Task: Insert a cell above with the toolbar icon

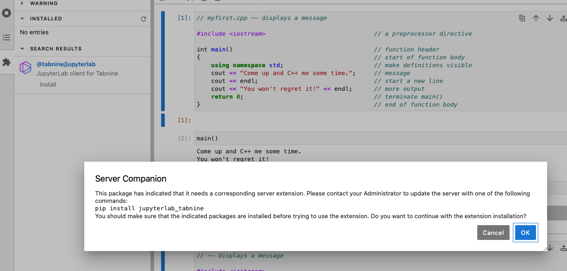Action: point(563,18)
